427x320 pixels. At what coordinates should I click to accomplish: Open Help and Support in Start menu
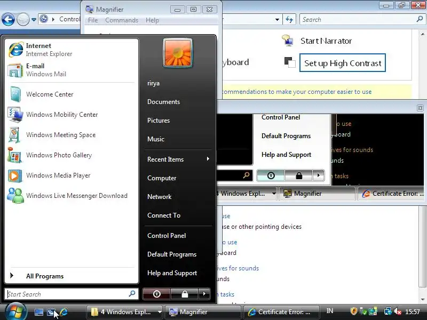172,273
